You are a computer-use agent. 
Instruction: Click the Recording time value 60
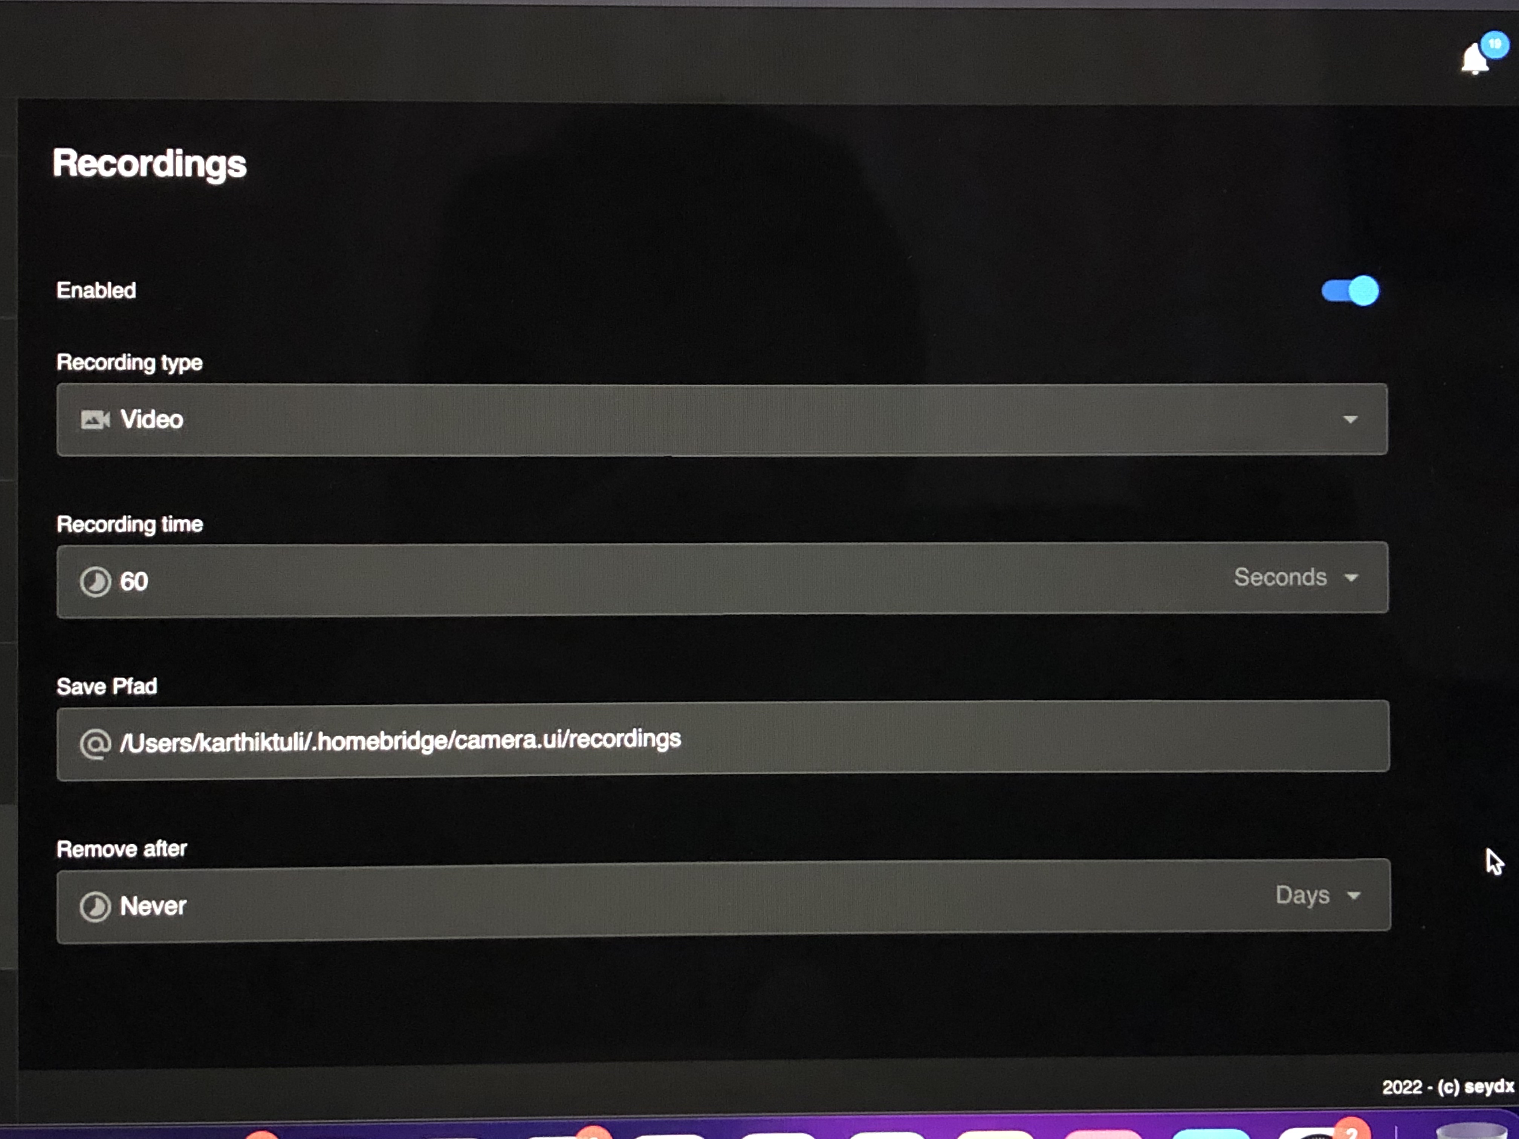[134, 582]
